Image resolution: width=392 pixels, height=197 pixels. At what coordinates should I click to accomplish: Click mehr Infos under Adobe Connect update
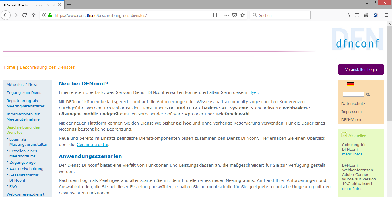tap(352, 188)
